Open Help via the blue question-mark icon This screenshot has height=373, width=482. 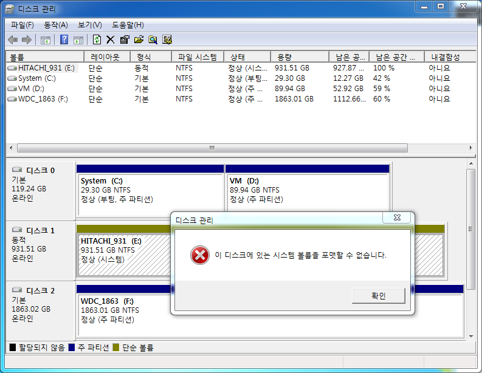pos(64,40)
